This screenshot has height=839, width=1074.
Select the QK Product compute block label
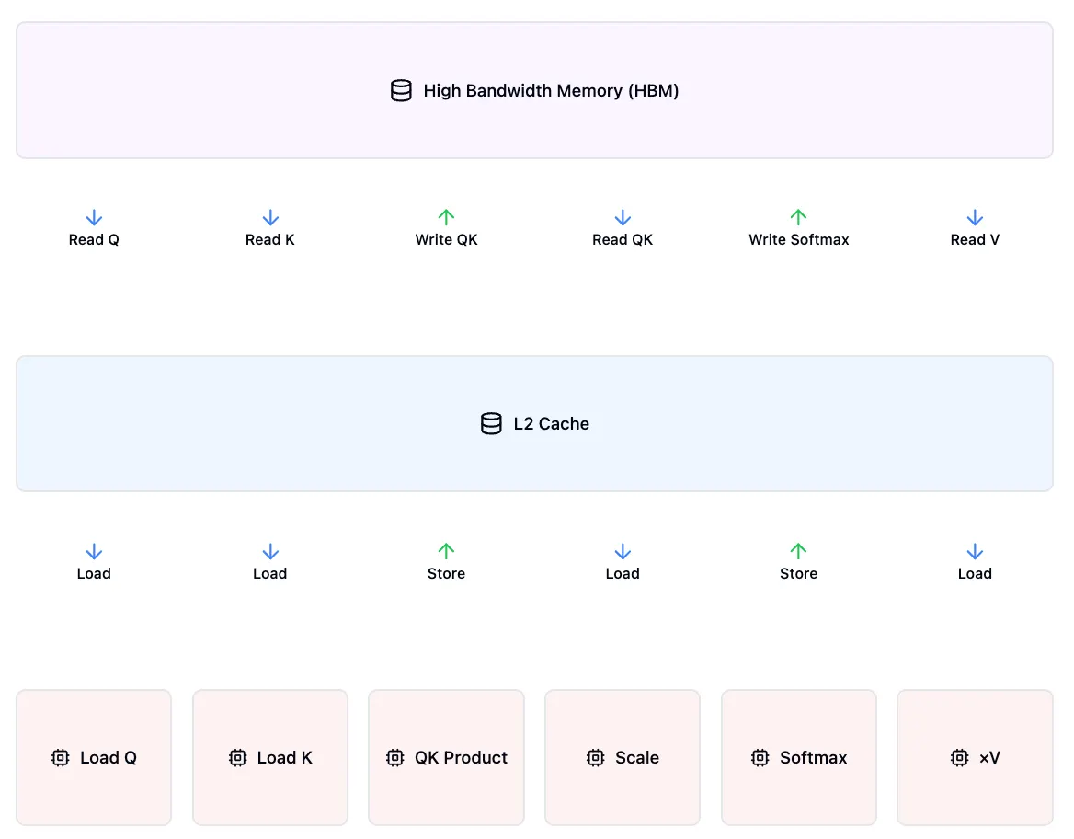coord(461,758)
